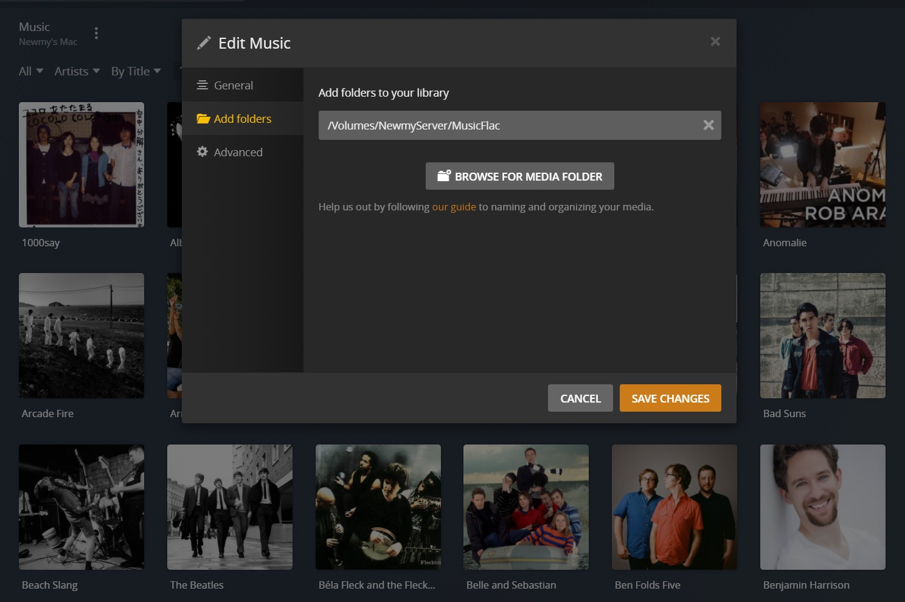Screen dimensions: 905x602
Task: Click Browse for Media Folder
Action: (x=519, y=176)
